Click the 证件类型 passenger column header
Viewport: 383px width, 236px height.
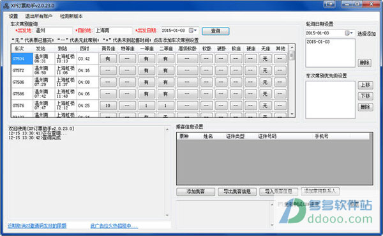click(x=235, y=136)
